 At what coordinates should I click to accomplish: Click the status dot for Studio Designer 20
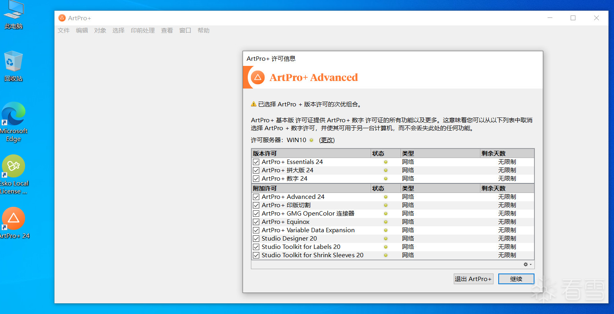(385, 239)
